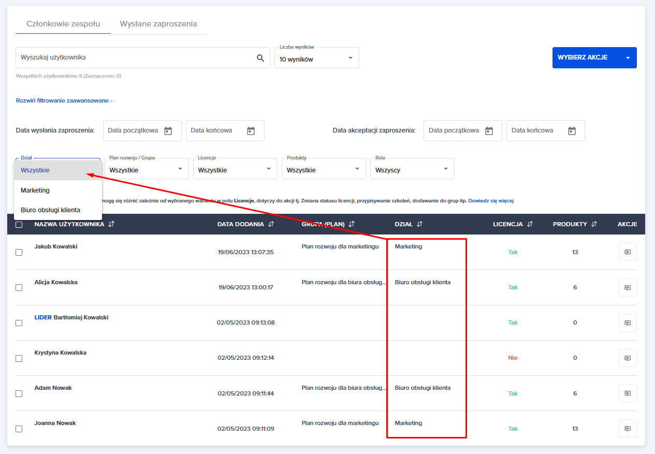
Task: Open calendar for invitation sent start date
Action: pos(168,131)
